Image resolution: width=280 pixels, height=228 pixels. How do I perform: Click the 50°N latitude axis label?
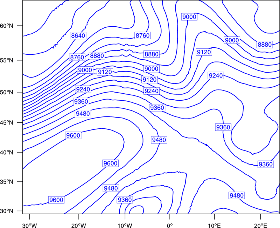tap(7, 92)
